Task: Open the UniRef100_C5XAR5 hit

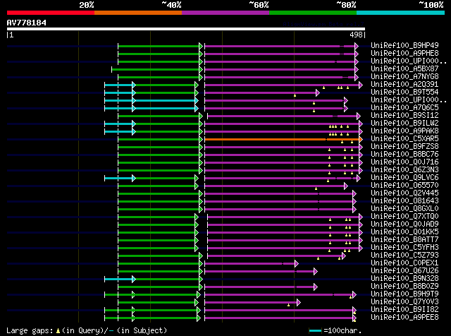Action: 404,138
